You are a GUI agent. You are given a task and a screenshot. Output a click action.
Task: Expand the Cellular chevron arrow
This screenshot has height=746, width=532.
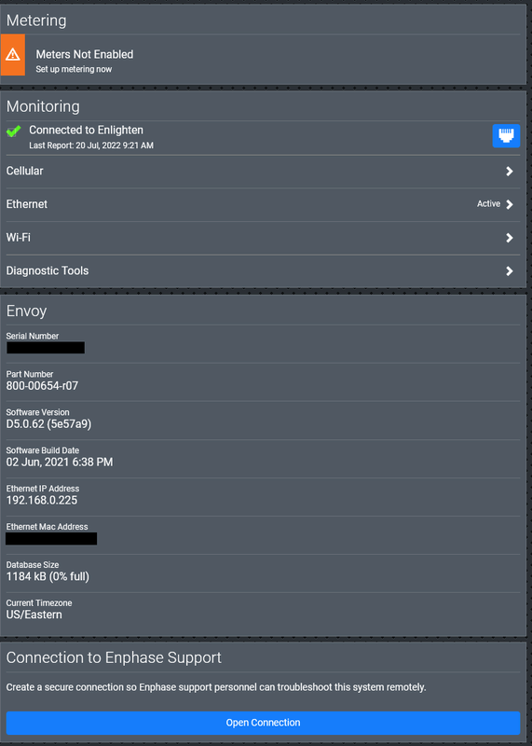click(510, 172)
